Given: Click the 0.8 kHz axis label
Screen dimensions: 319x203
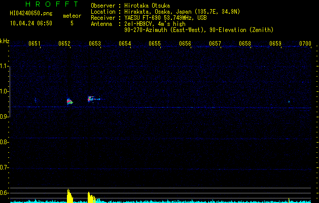Looking at the screenshot, I should (5, 142).
